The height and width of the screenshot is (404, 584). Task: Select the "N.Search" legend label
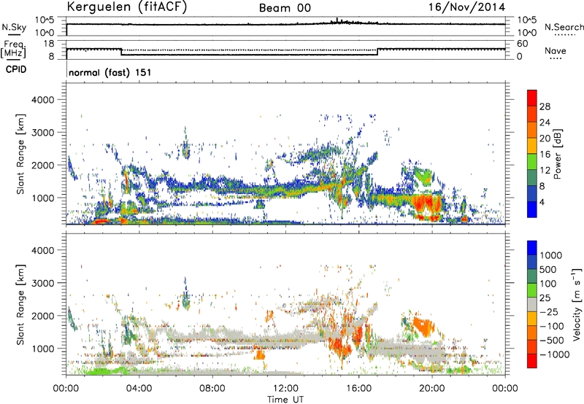(x=564, y=27)
